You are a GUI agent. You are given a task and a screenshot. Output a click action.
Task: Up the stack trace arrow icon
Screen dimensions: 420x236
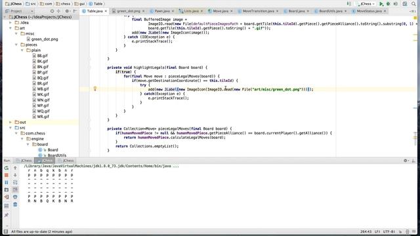point(15,168)
